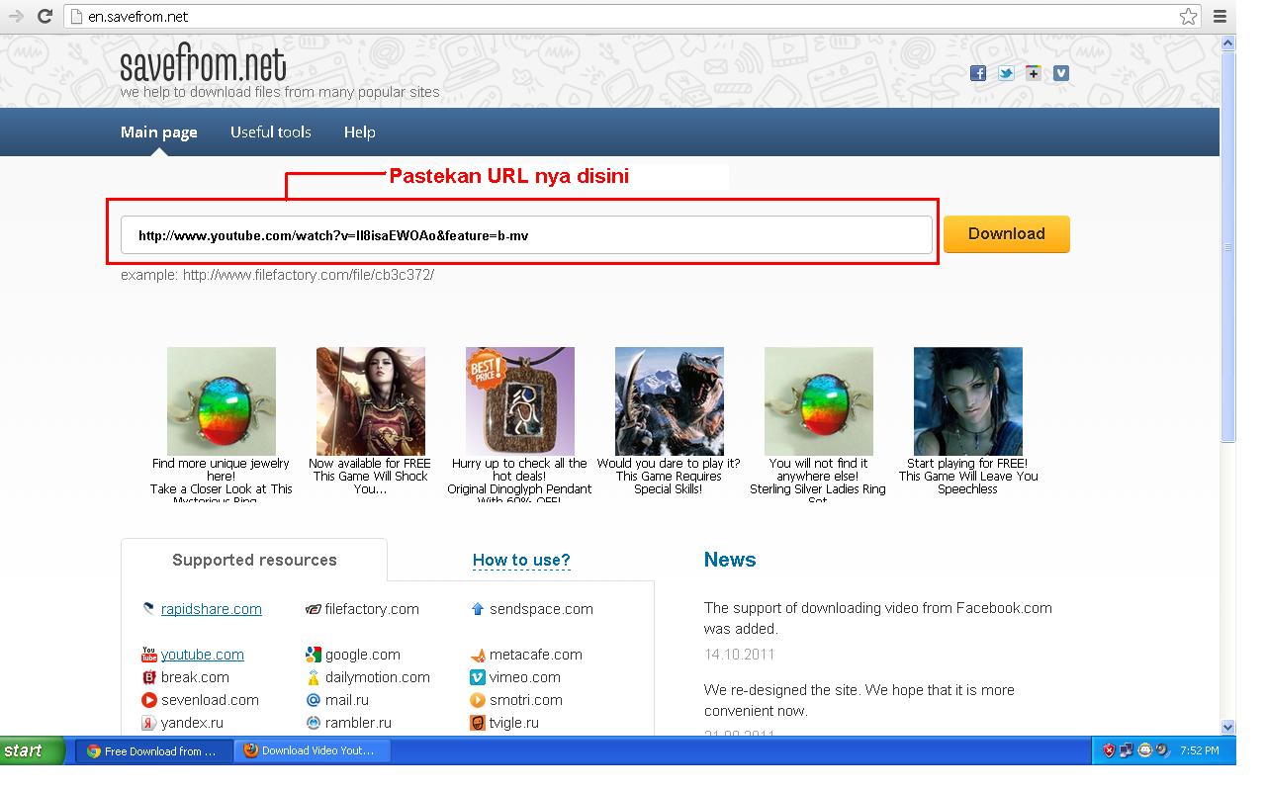This screenshot has width=1266, height=791.
Task: Click 'Would you dare to play it?' text
Action: [669, 463]
